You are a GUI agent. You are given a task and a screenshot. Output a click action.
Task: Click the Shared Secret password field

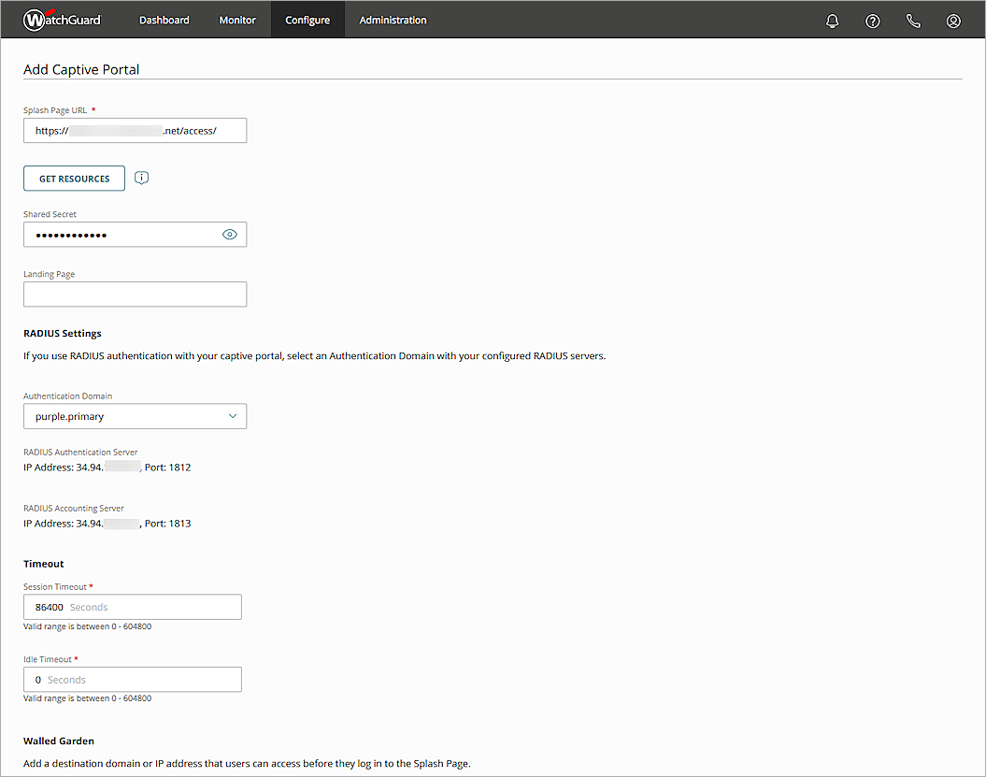pyautogui.click(x=121, y=234)
